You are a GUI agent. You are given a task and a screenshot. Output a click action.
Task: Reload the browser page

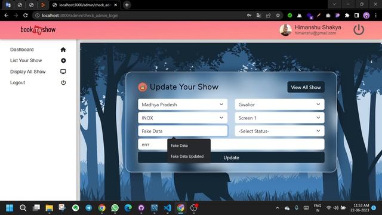[x=25, y=16]
